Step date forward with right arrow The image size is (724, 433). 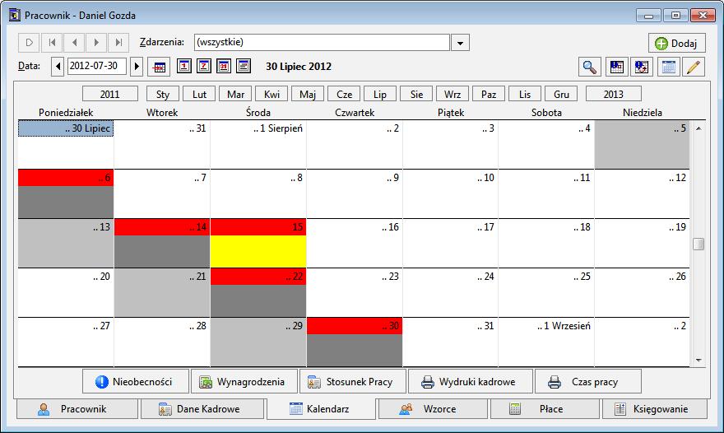tap(137, 67)
